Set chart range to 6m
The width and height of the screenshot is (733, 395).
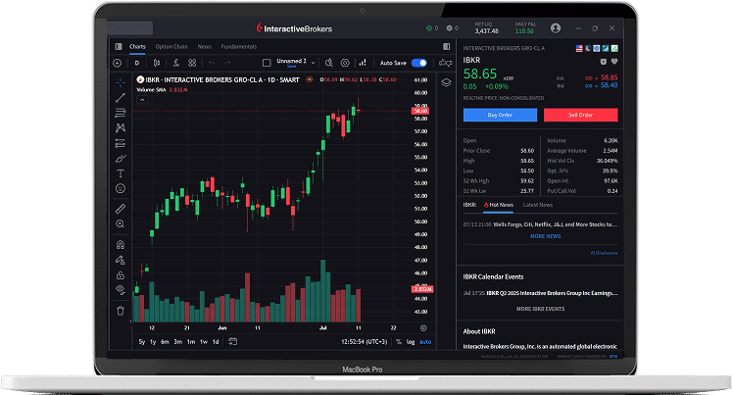165,342
